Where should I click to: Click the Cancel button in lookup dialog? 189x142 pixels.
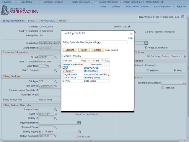[97, 50]
